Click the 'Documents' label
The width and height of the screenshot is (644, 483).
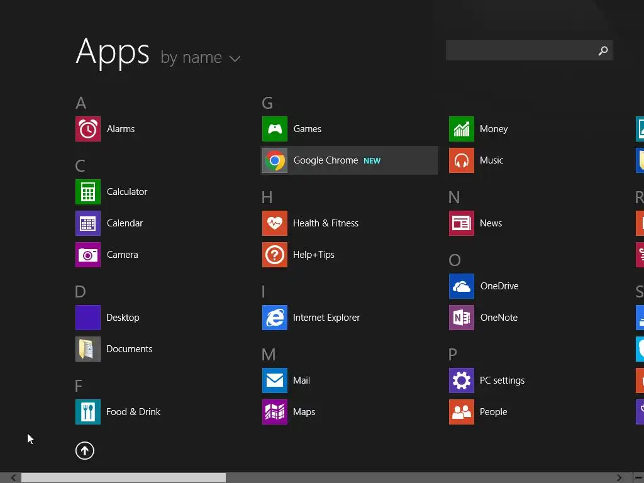coord(130,349)
